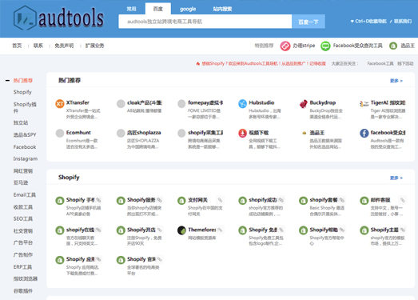
Task: Select 选品&SPY in the sidebar
Action: pyautogui.click(x=25, y=134)
